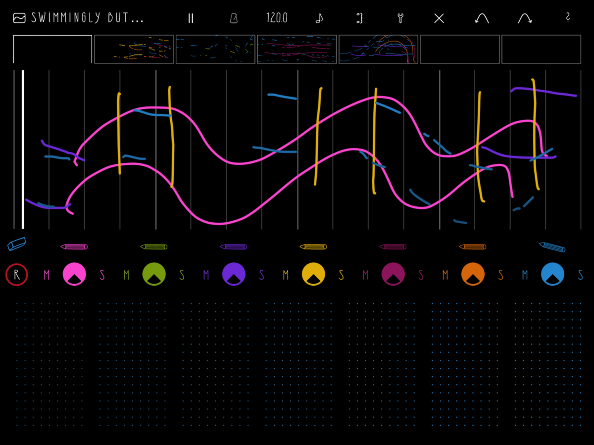Clear the canvas with X icon
The width and height of the screenshot is (594, 445).
click(x=439, y=18)
